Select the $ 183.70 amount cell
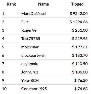The height and width of the screenshot is (94, 91). 80,55
